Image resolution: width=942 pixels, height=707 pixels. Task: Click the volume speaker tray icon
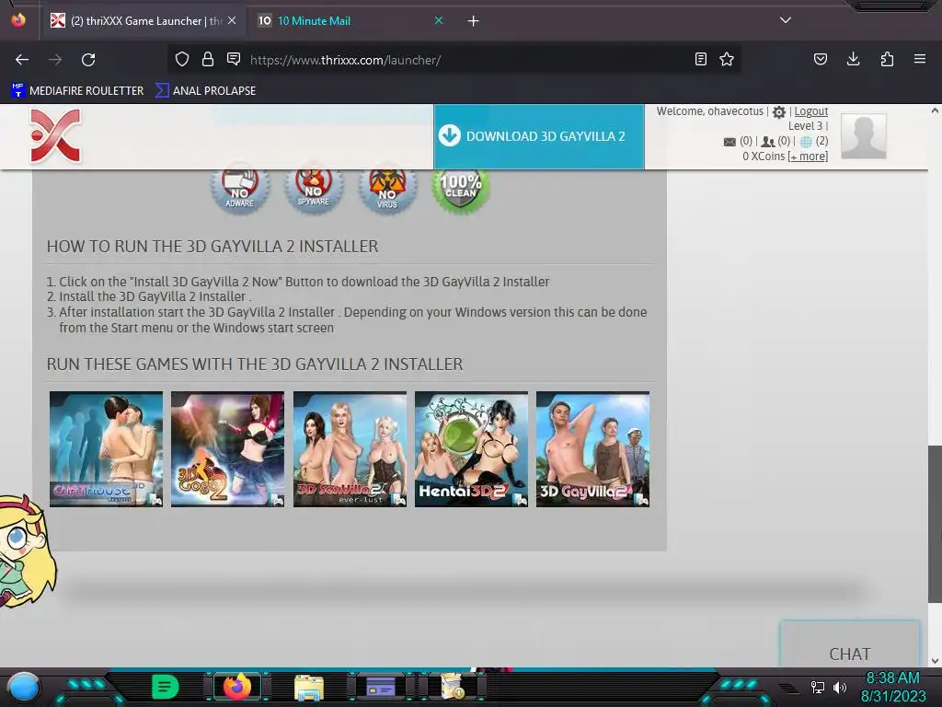(x=840, y=687)
